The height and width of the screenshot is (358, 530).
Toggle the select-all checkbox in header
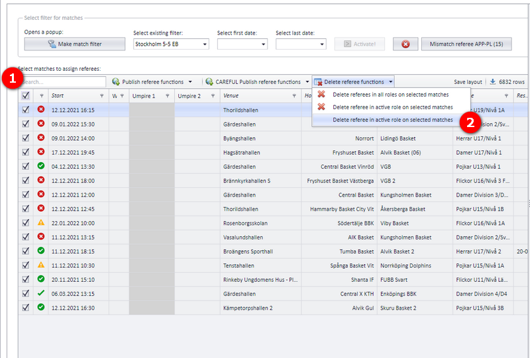(x=26, y=95)
